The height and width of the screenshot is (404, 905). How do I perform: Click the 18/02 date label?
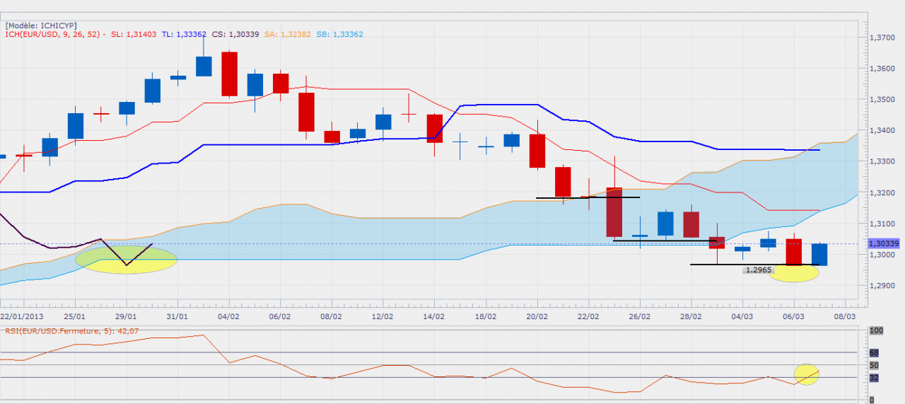click(x=485, y=316)
